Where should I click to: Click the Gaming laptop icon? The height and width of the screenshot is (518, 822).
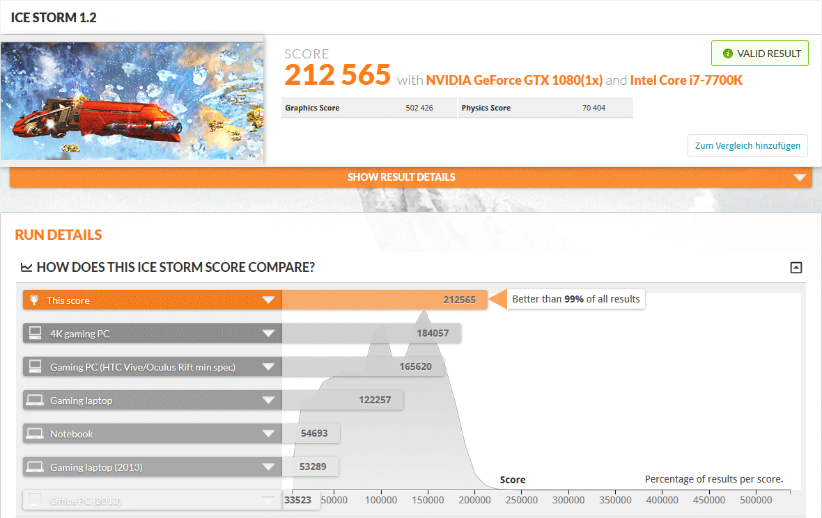coord(34,400)
